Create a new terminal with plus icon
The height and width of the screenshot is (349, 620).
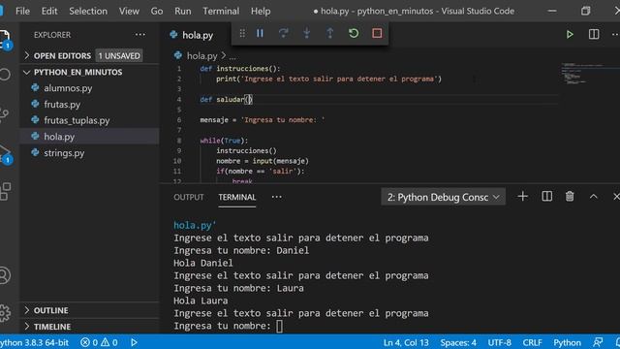click(523, 196)
